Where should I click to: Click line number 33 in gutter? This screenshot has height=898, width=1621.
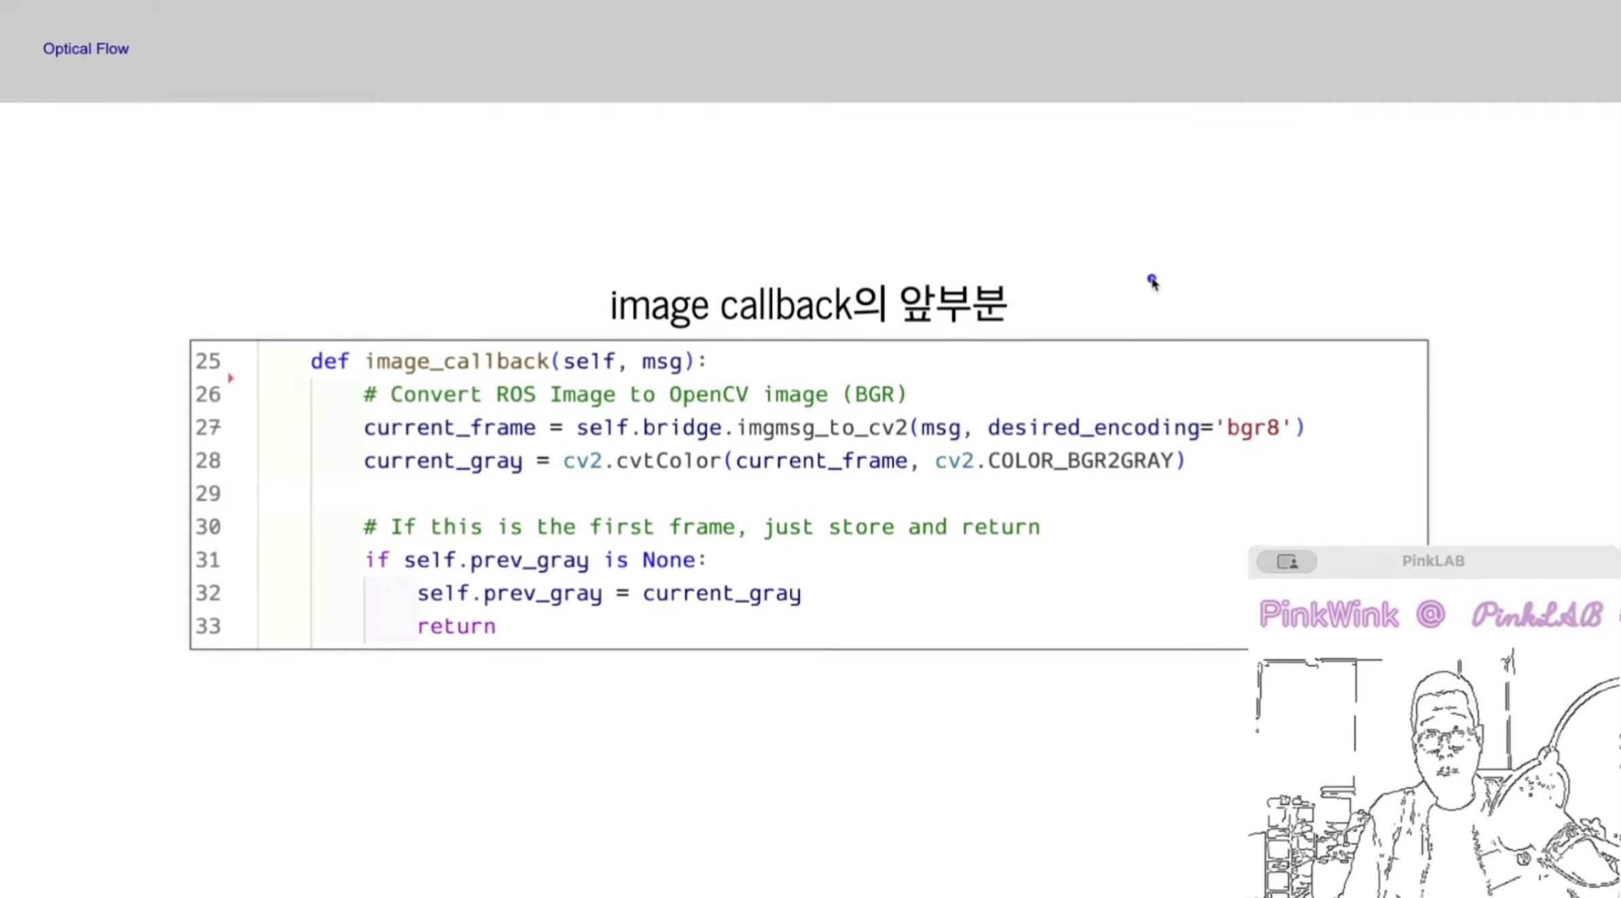[x=208, y=626]
